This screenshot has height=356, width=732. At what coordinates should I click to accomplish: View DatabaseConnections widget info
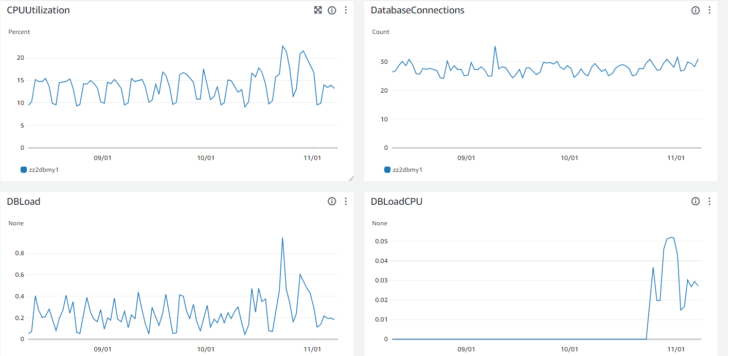[x=695, y=10]
